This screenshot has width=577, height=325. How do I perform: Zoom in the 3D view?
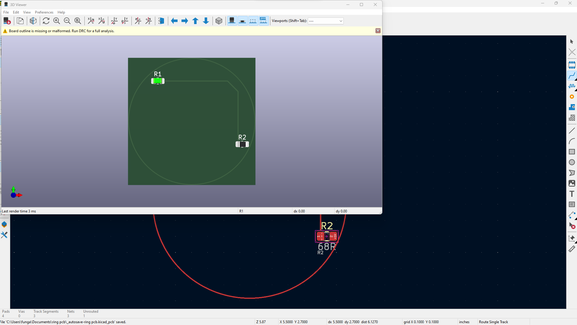56,21
